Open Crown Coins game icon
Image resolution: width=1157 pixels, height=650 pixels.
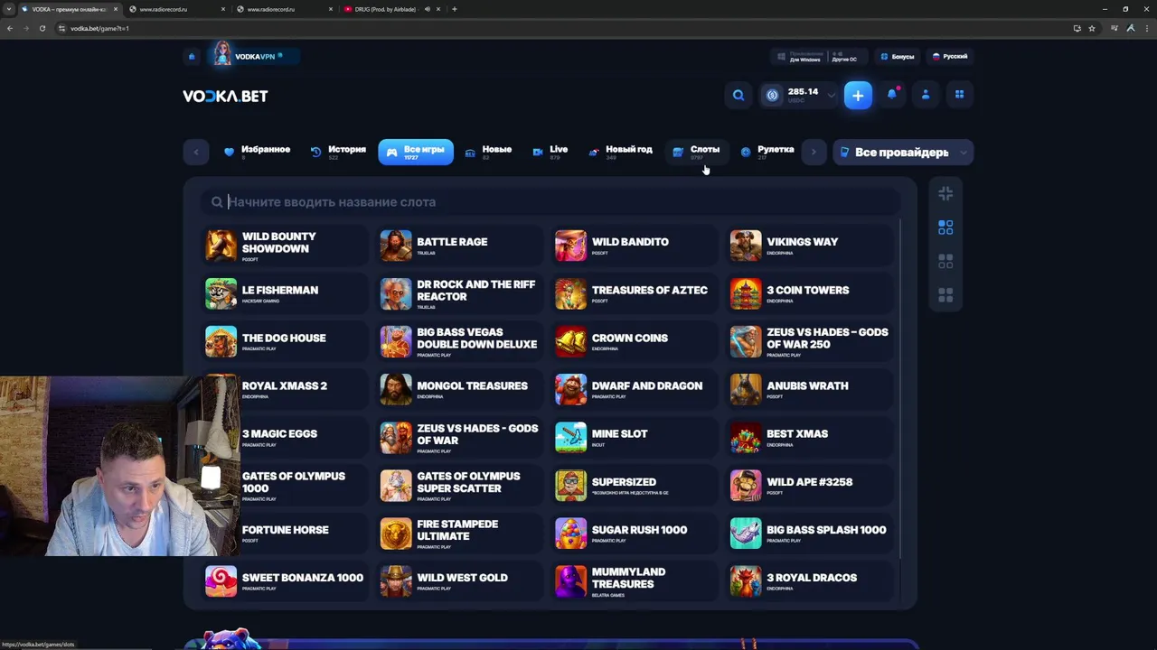point(570,341)
